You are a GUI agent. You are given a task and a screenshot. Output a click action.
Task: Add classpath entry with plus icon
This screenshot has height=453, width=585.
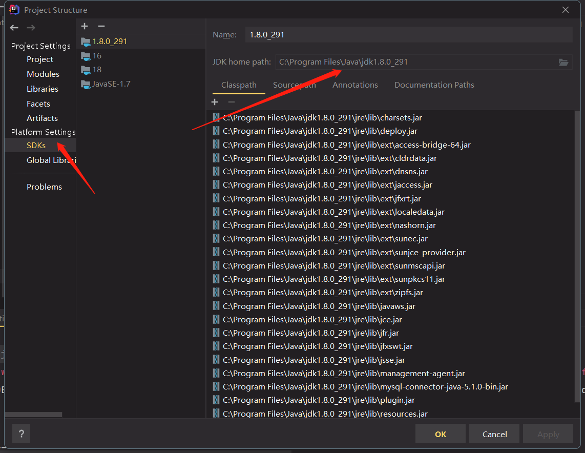pyautogui.click(x=215, y=102)
